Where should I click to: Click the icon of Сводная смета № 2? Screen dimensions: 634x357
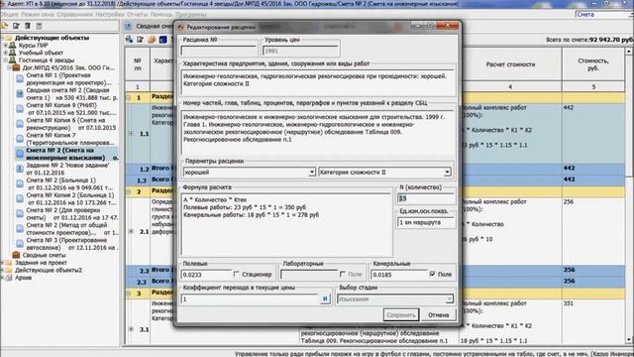[20, 93]
